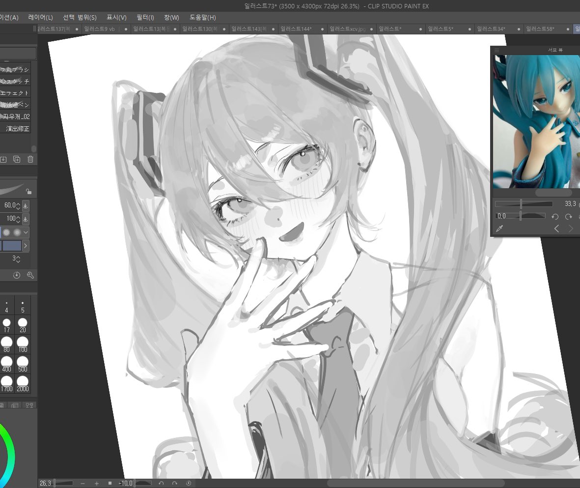580x488 pixels.
Task: Click the canvas zoom out minus button
Action: pos(83,483)
